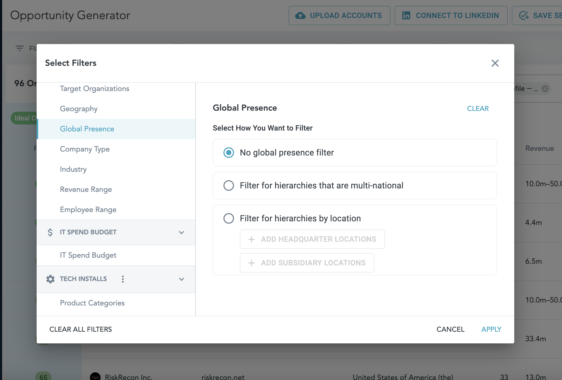Open Tech Installs three-dot menu
Image resolution: width=562 pixels, height=380 pixels.
[123, 279]
